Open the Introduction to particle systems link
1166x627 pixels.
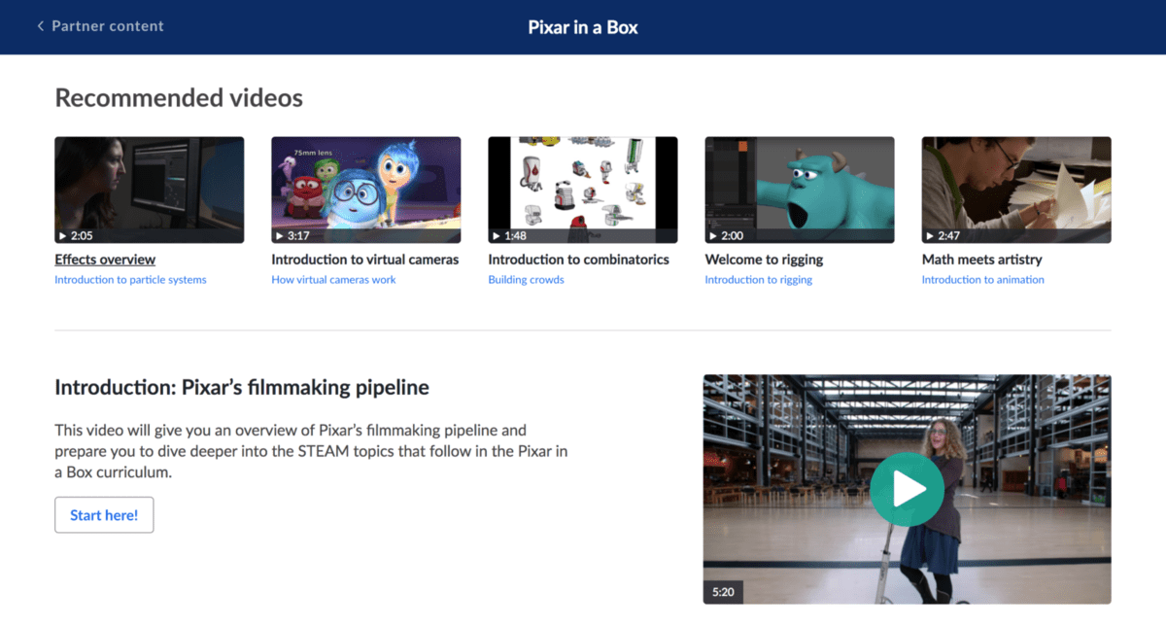130,279
